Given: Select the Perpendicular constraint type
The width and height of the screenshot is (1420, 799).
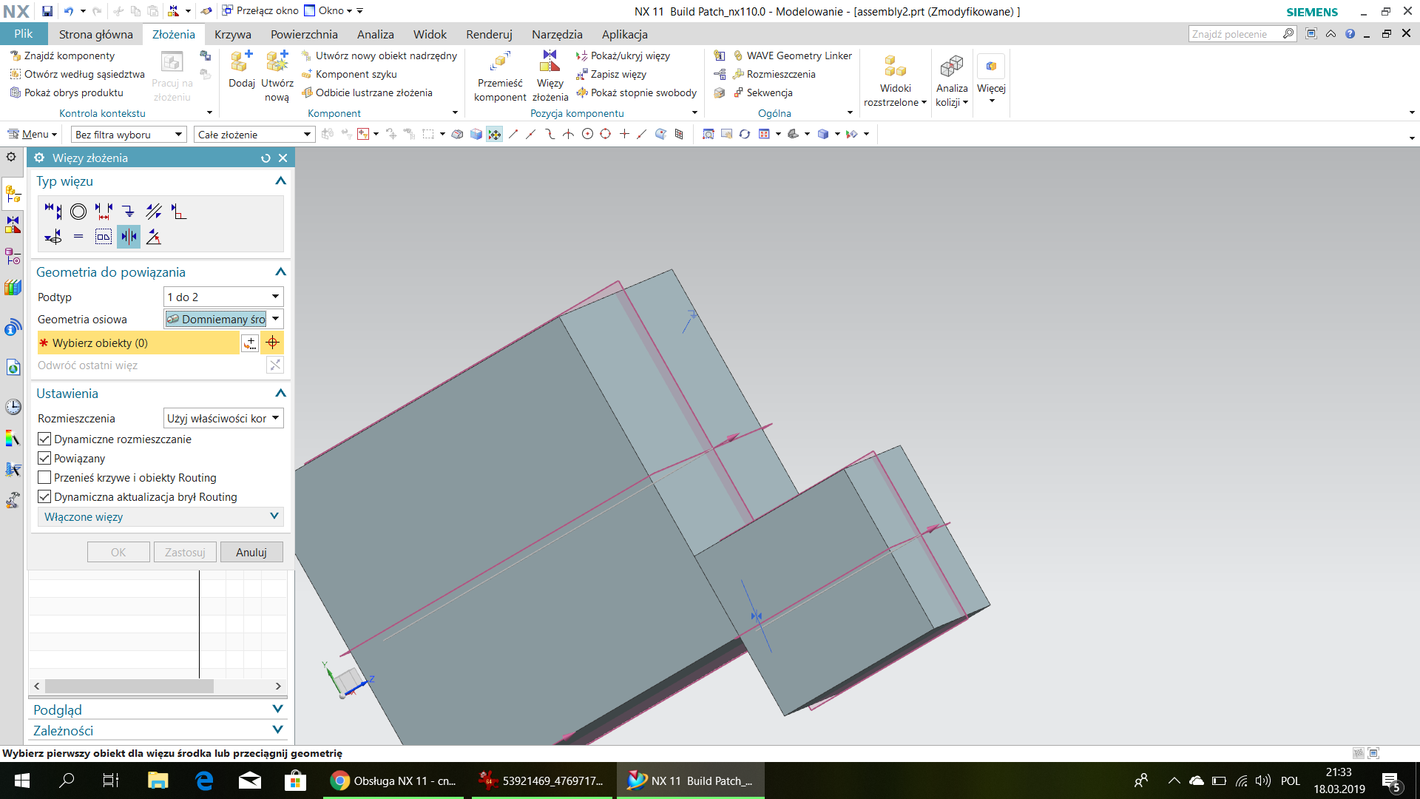Looking at the screenshot, I should pyautogui.click(x=179, y=212).
